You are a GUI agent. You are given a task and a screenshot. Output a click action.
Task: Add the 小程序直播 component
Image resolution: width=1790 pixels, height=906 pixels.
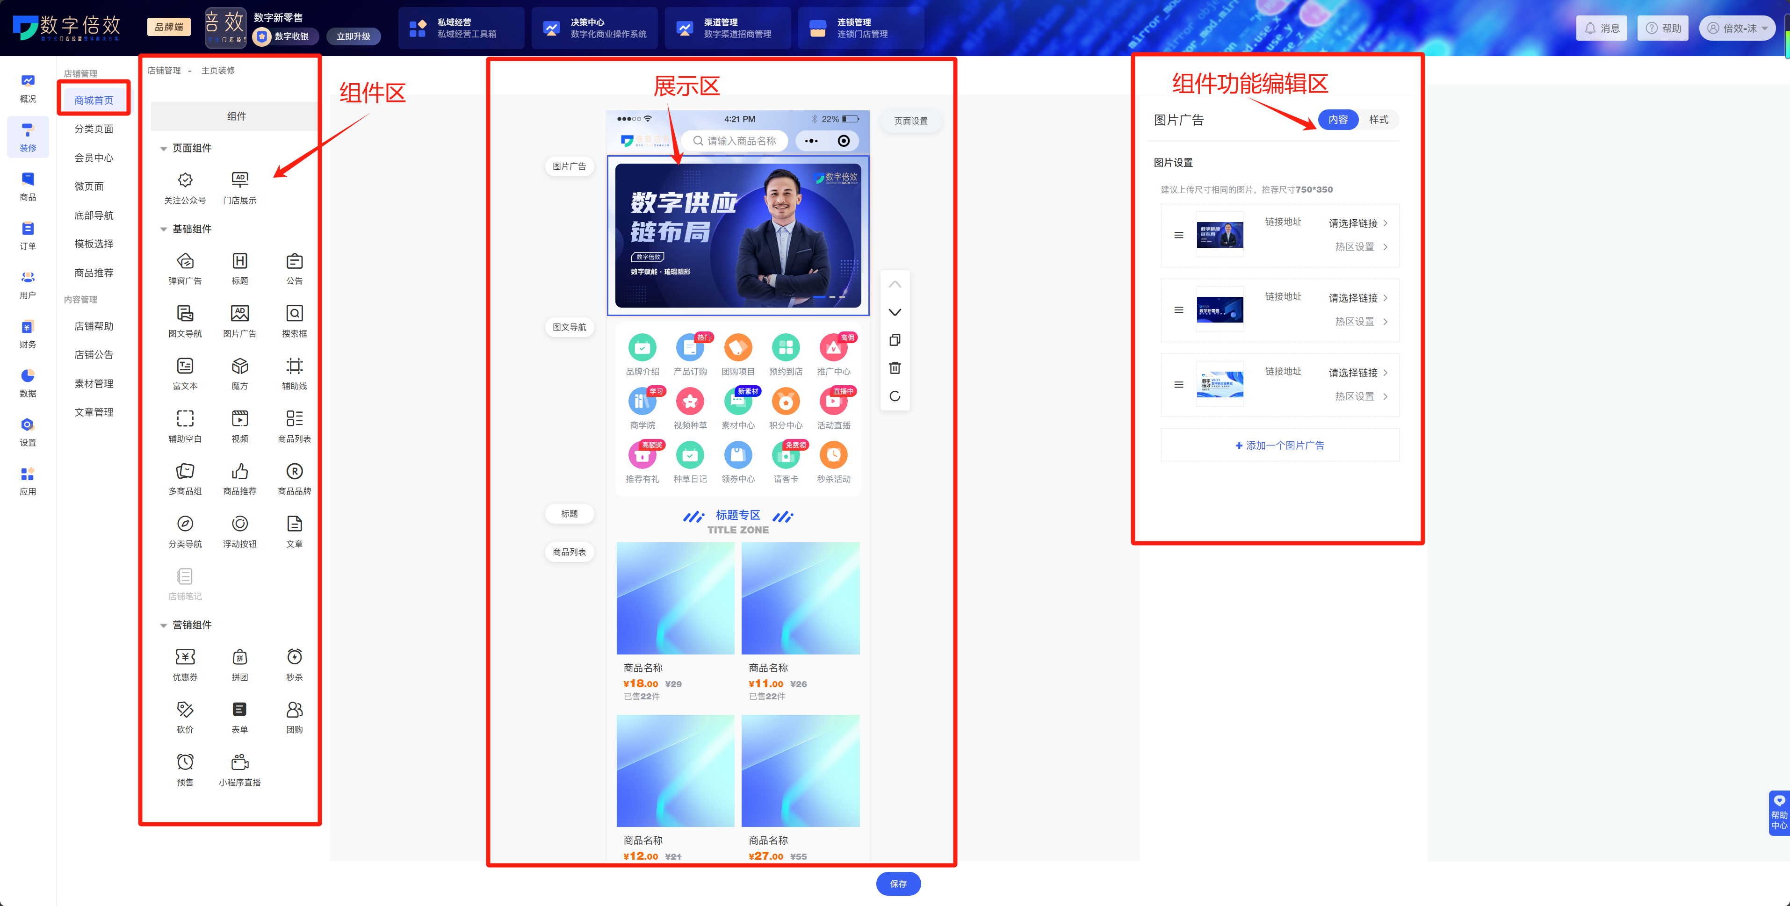tap(240, 770)
